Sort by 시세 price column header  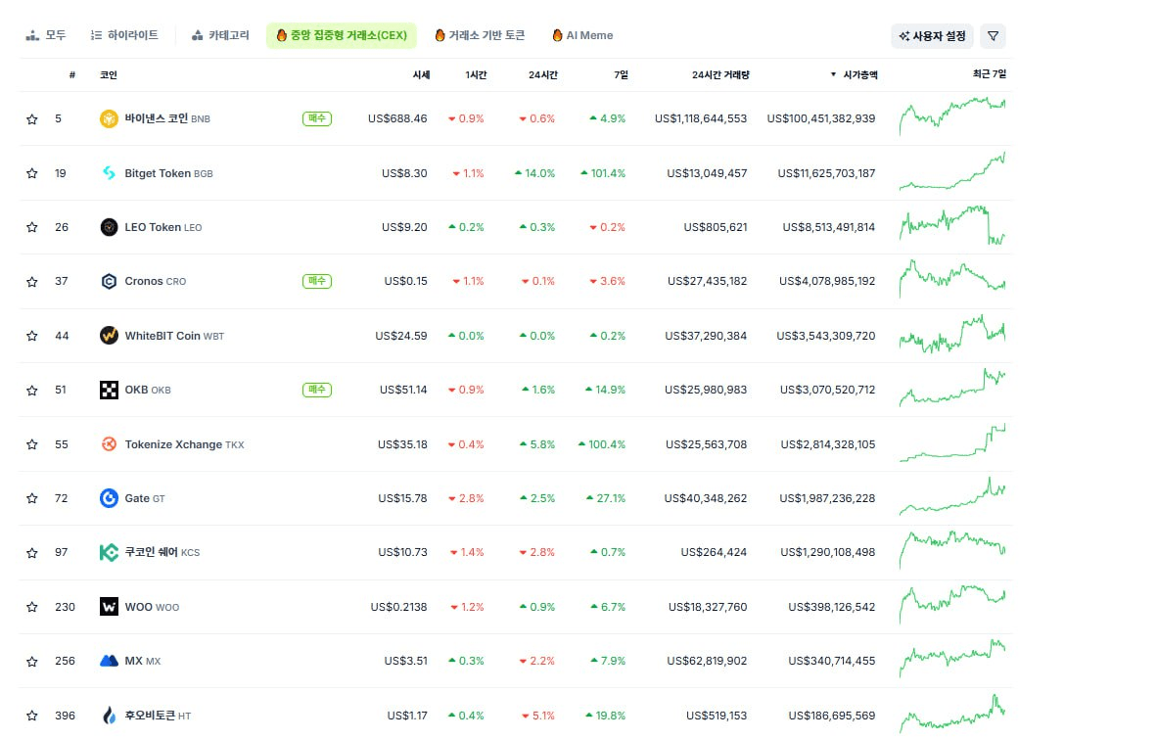421,74
